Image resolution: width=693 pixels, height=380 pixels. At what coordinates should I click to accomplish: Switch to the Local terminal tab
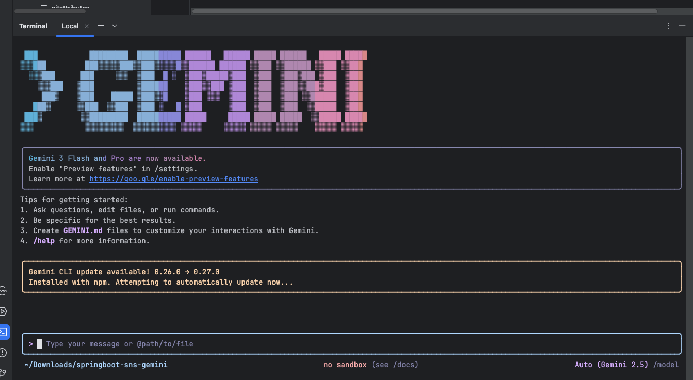pyautogui.click(x=70, y=26)
